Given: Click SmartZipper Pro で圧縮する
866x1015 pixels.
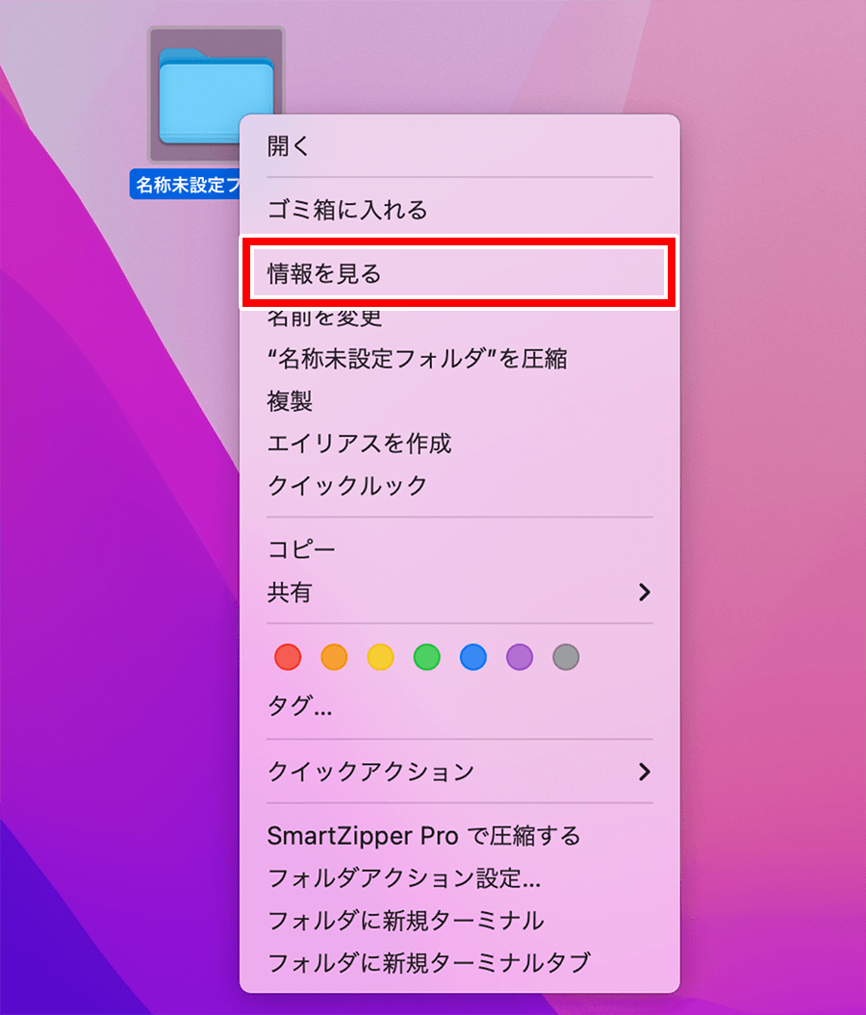Looking at the screenshot, I should (x=423, y=836).
